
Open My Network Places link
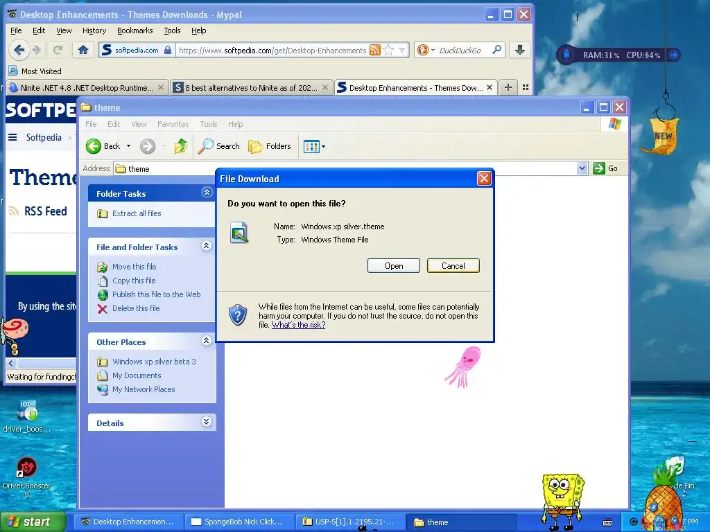pos(144,389)
